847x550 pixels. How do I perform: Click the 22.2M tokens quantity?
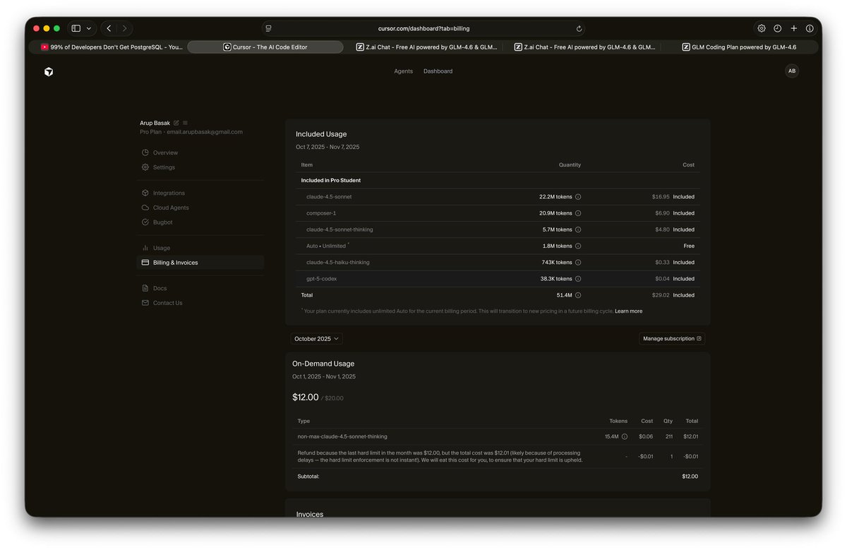(x=555, y=197)
